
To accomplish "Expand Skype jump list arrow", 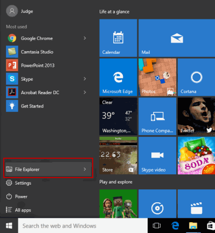I will point(85,79).
